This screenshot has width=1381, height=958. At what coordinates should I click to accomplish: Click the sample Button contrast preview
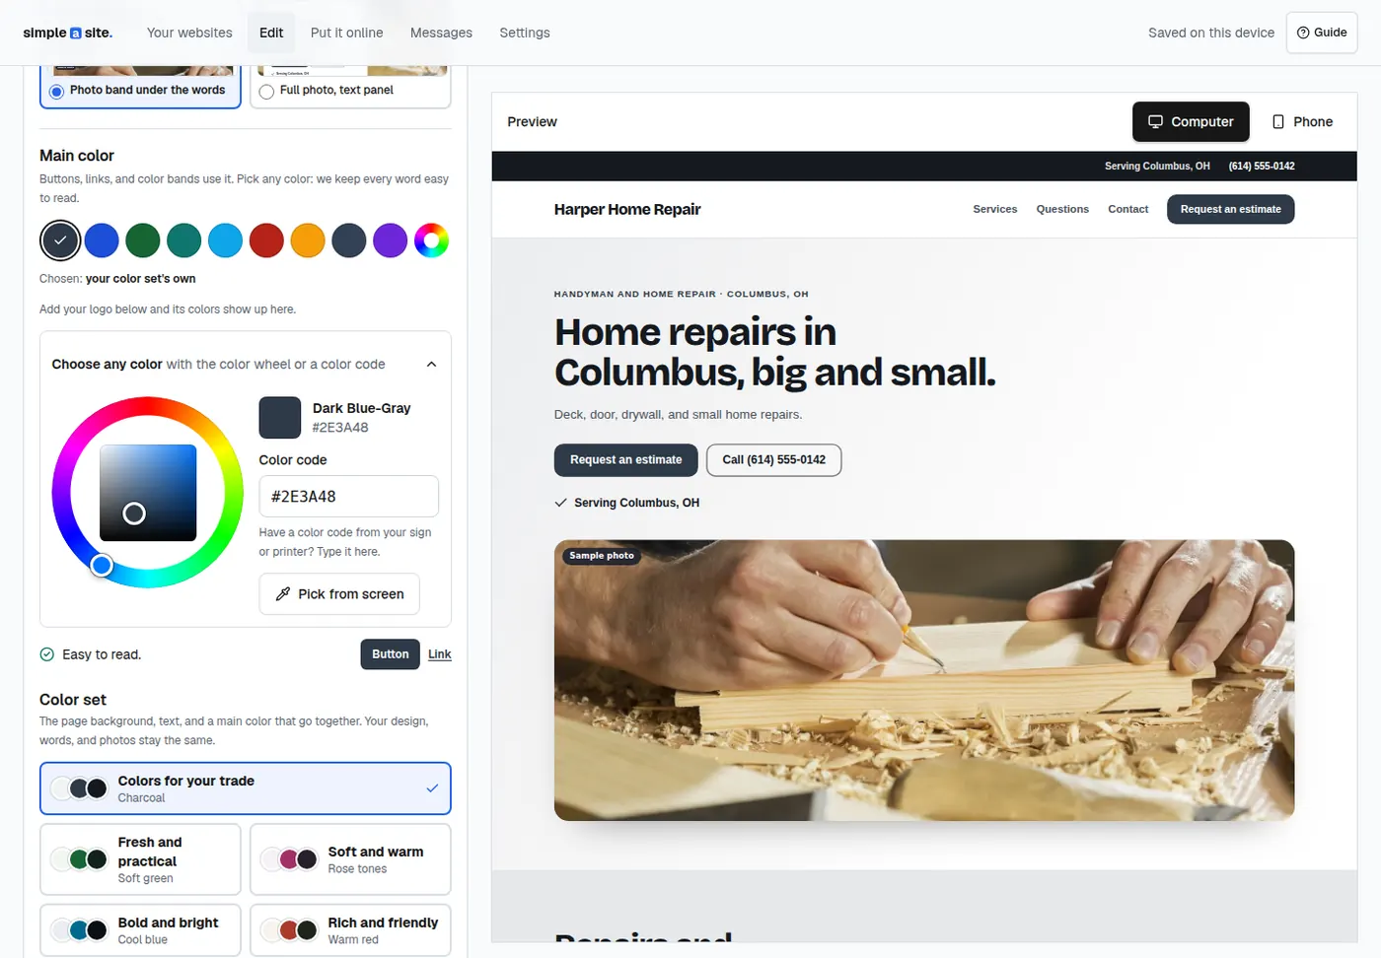[390, 654]
